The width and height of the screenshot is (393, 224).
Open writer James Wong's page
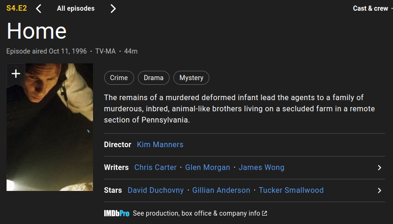pos(261,167)
